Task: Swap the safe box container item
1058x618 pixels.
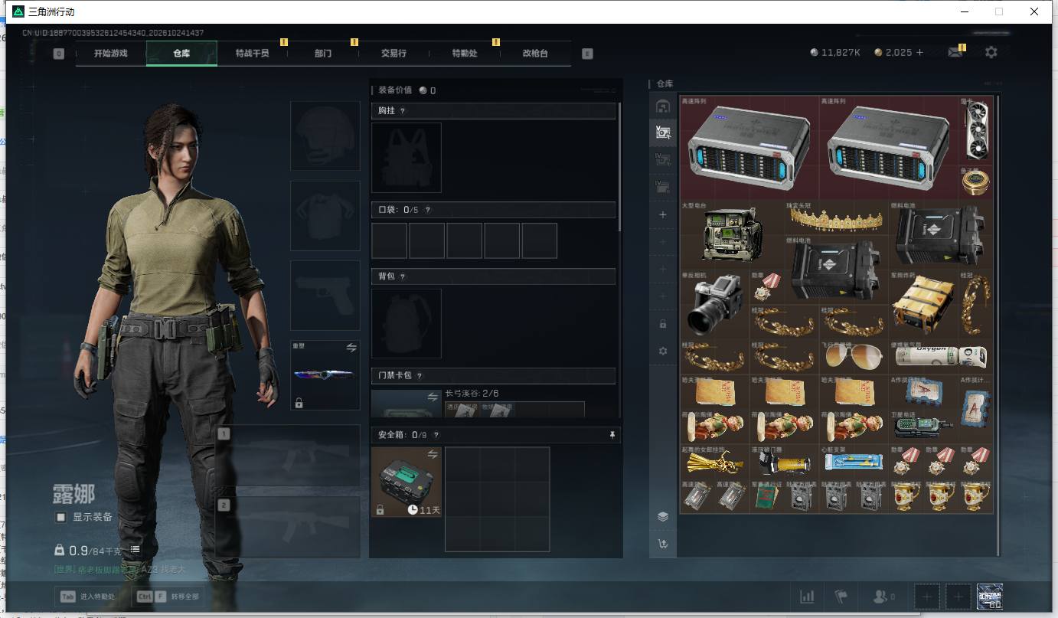Action: (433, 455)
